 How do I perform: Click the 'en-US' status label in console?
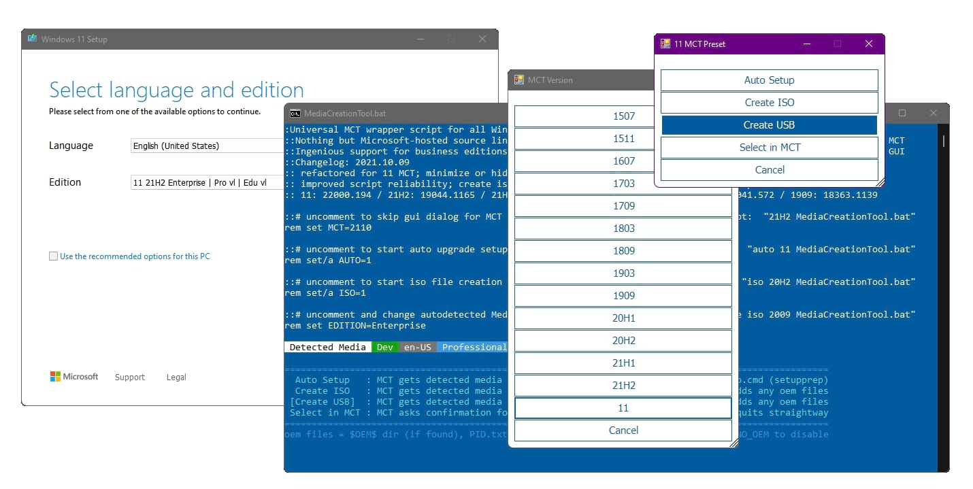click(x=418, y=347)
